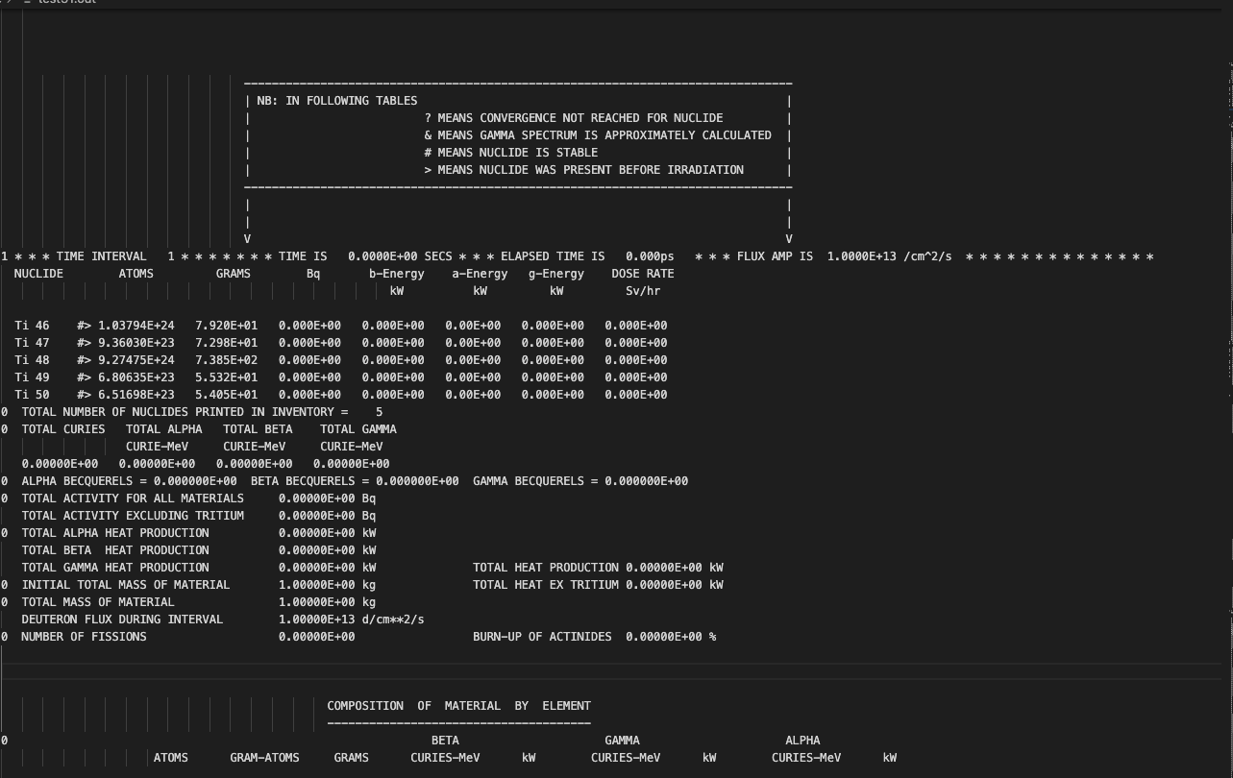The image size is (1233, 778).
Task: Click the grams value '5.532E+01'
Action: 227,377
